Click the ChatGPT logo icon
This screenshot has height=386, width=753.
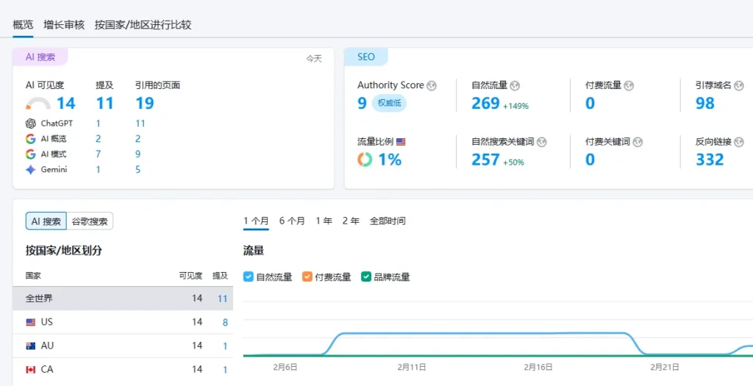pyautogui.click(x=31, y=124)
